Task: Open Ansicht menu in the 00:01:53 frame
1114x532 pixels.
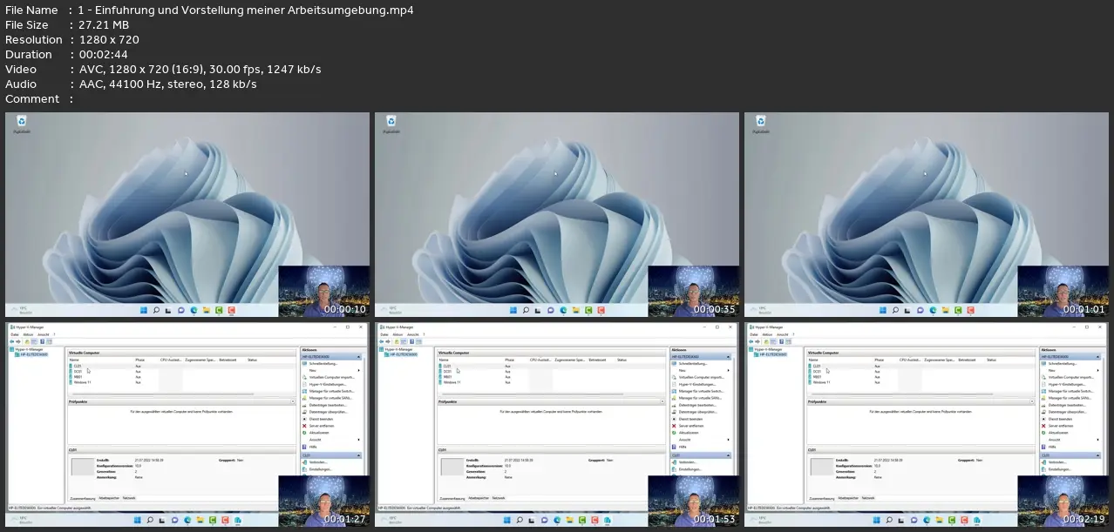Action: tap(412, 334)
